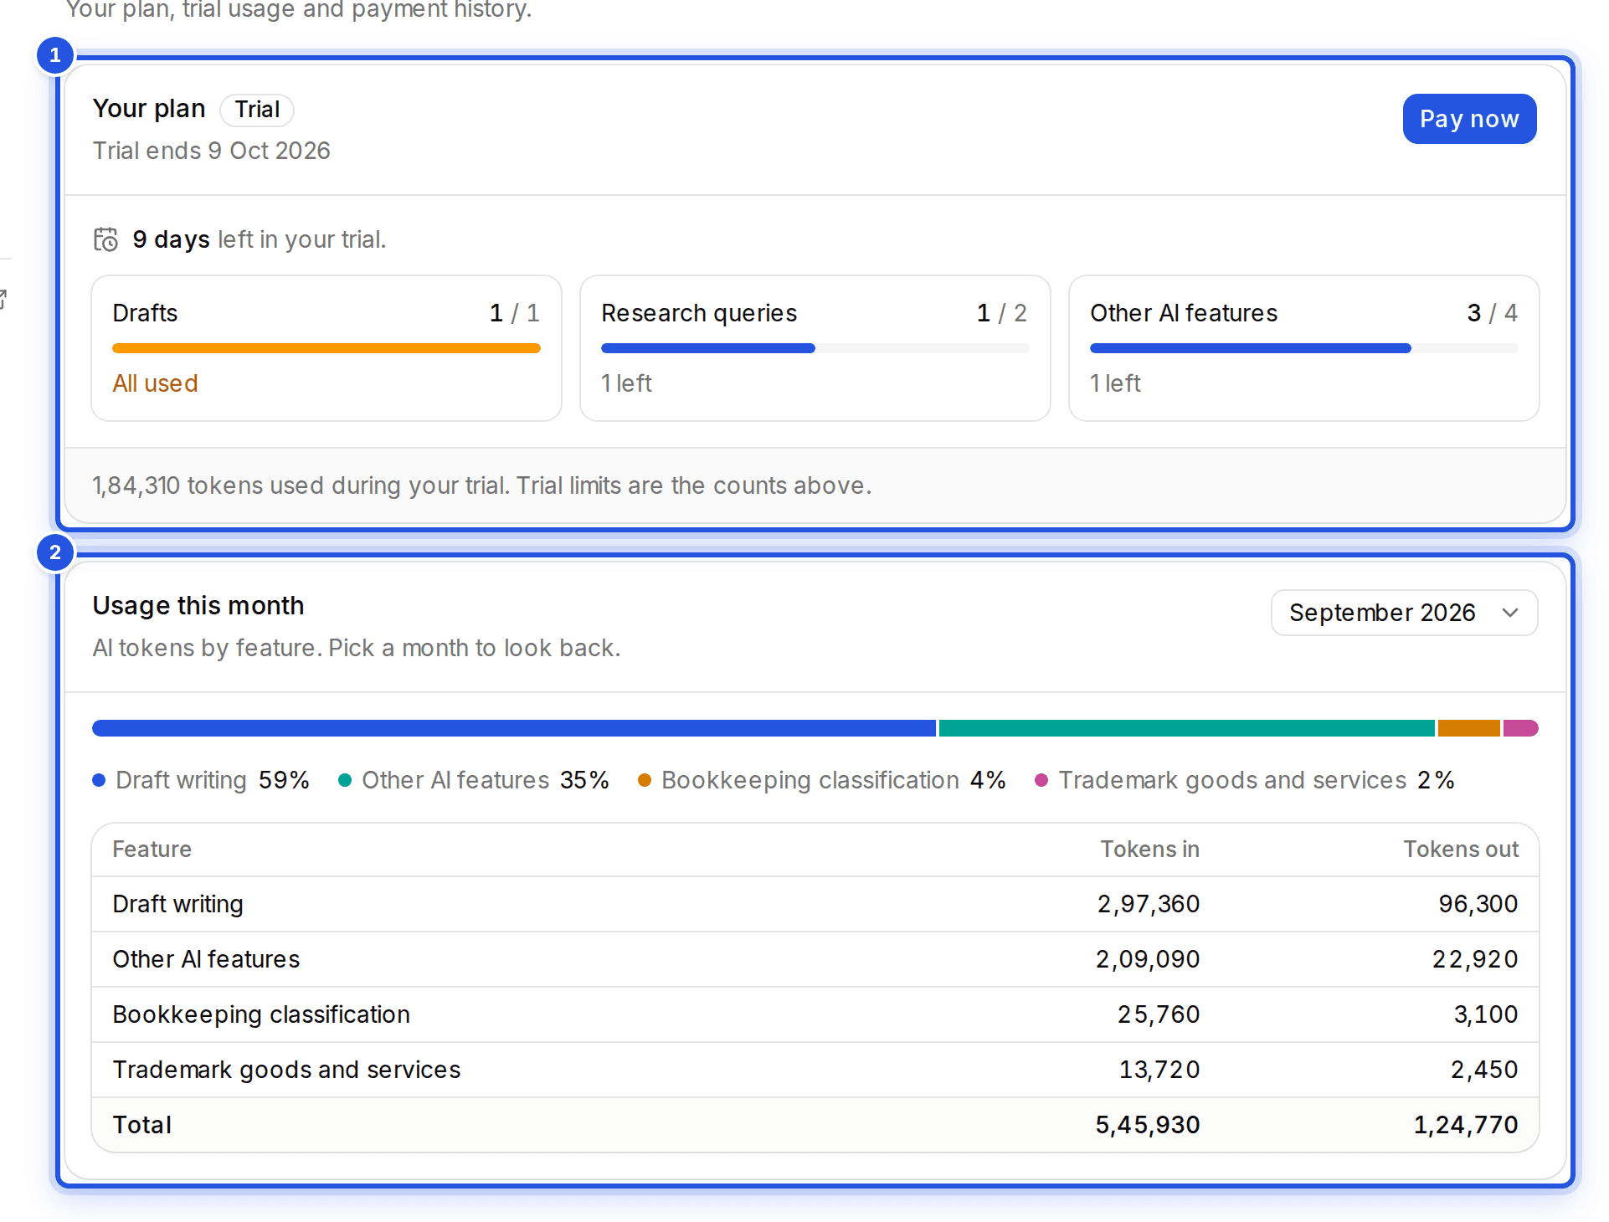Click '1 left' under Other AI features
Image resolution: width=1609 pixels, height=1222 pixels.
(x=1115, y=383)
